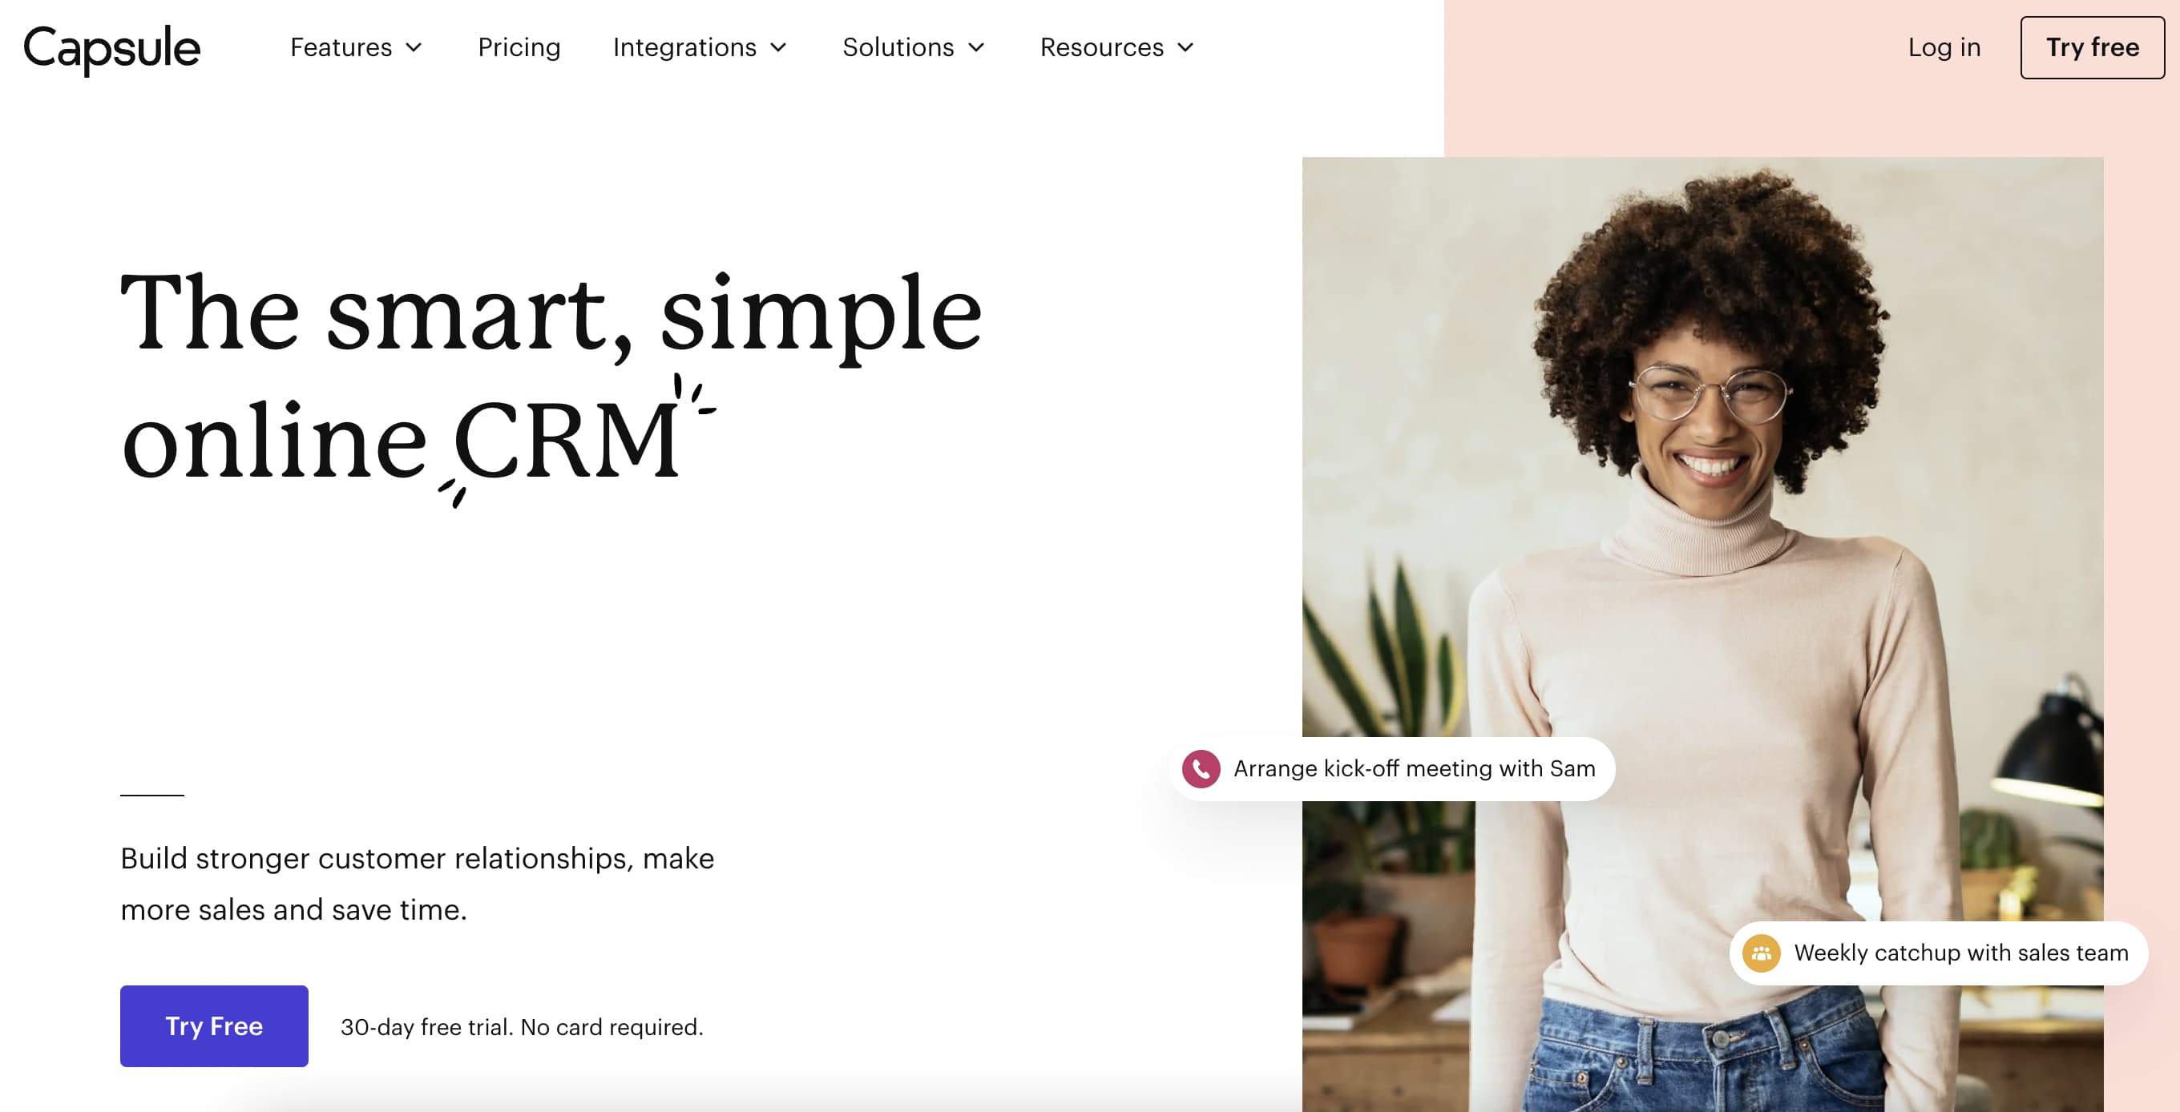2180x1112 pixels.
Task: Click the Capsule logo in the header
Action: coord(115,46)
